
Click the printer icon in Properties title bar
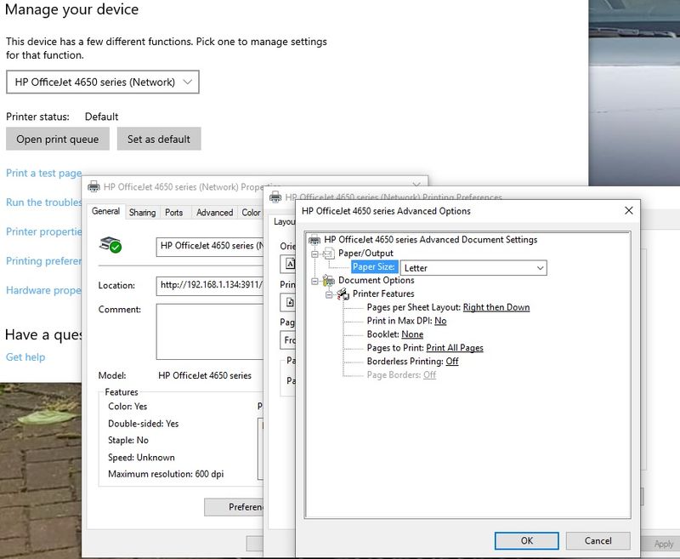pos(93,187)
